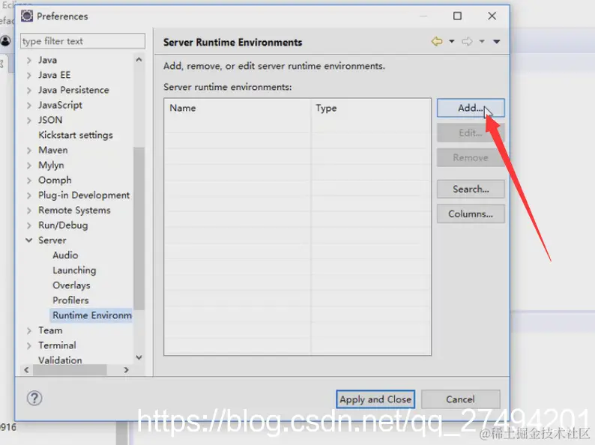Viewport: 595px width, 445px height.
Task: Click inside the type filter text field
Action: tap(82, 41)
